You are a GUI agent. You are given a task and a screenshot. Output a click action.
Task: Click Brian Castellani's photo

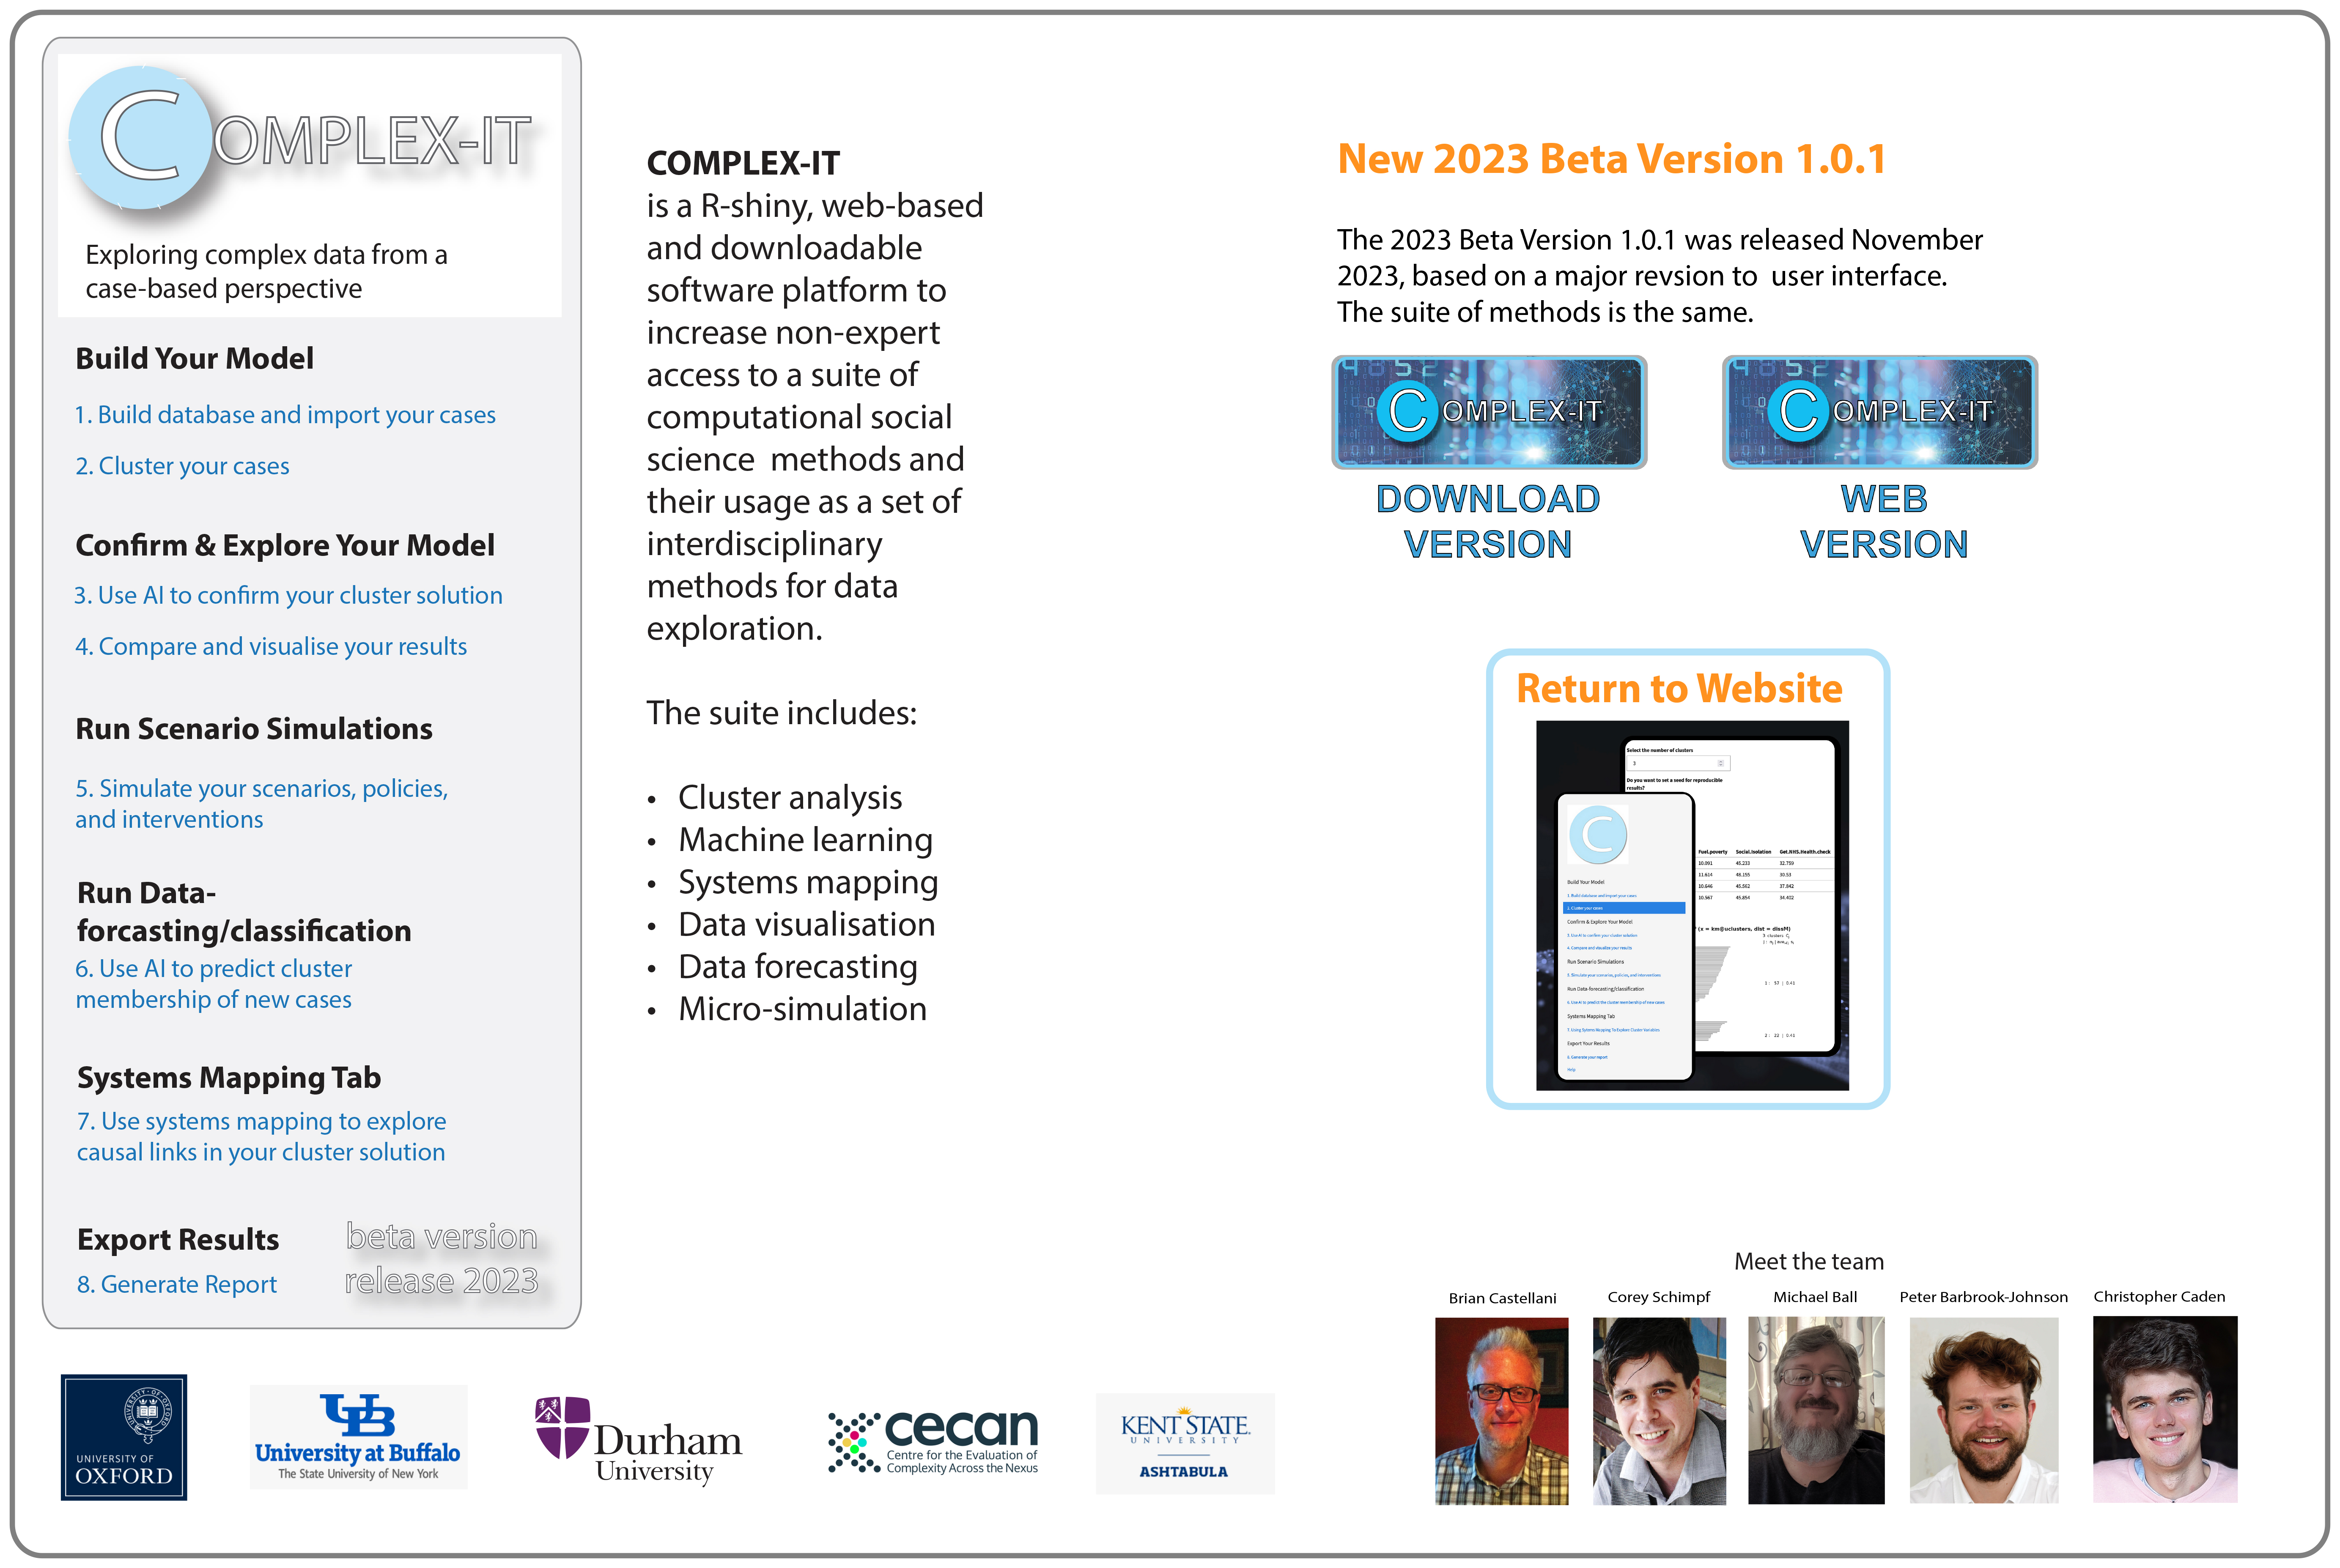(1502, 1411)
